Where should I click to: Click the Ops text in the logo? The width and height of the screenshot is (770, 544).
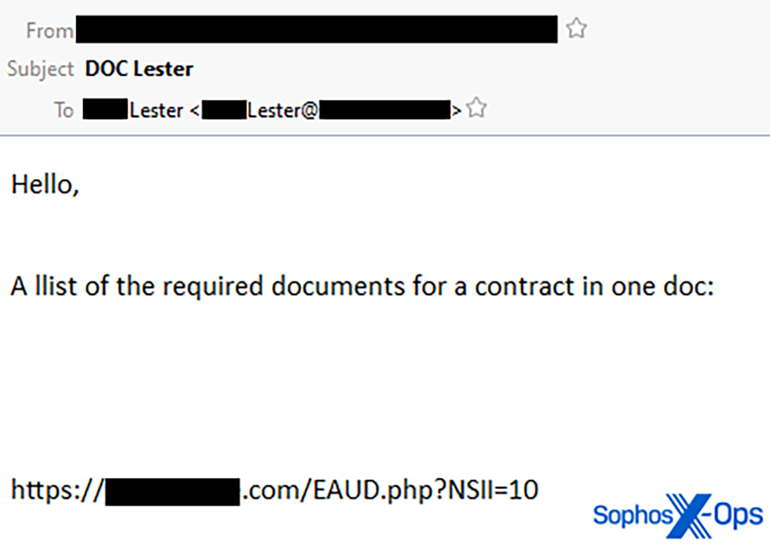(739, 515)
